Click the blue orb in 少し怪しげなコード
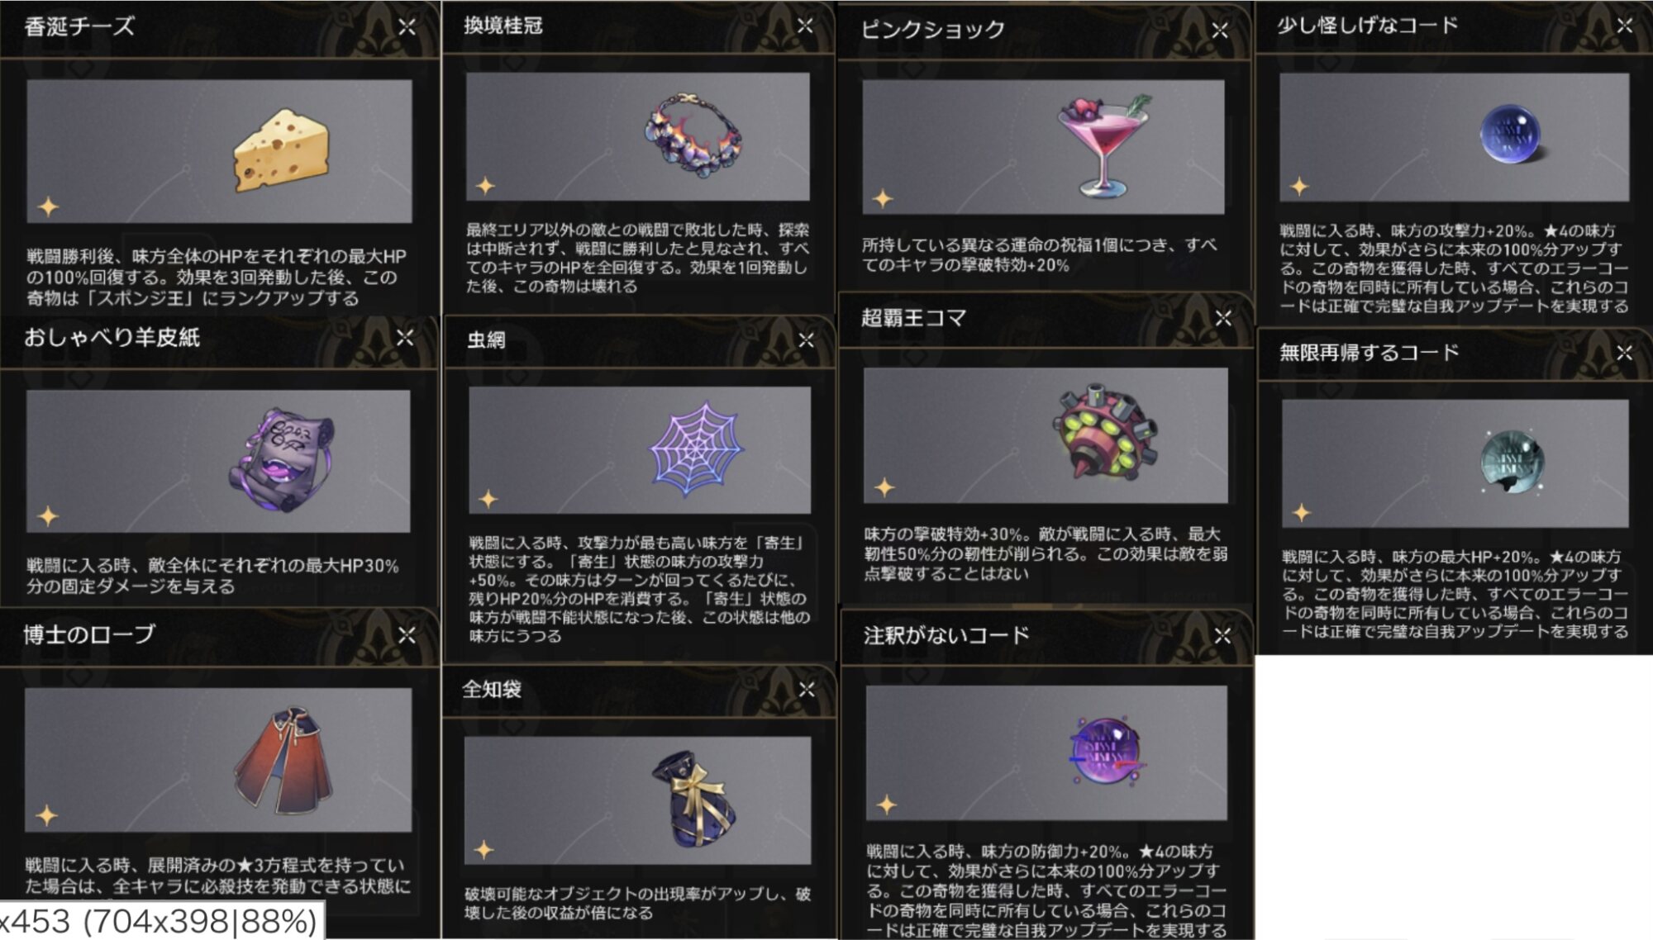 coord(1510,133)
